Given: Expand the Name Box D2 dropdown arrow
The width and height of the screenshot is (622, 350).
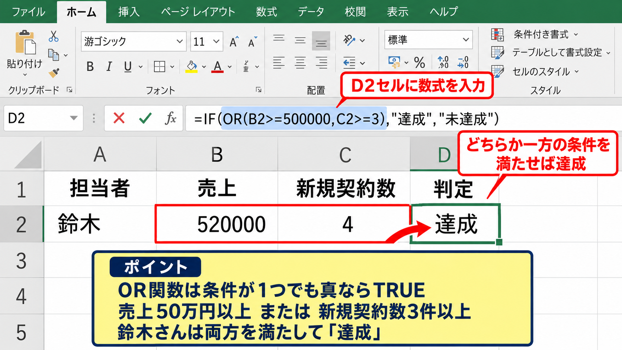Looking at the screenshot, I should [74, 118].
